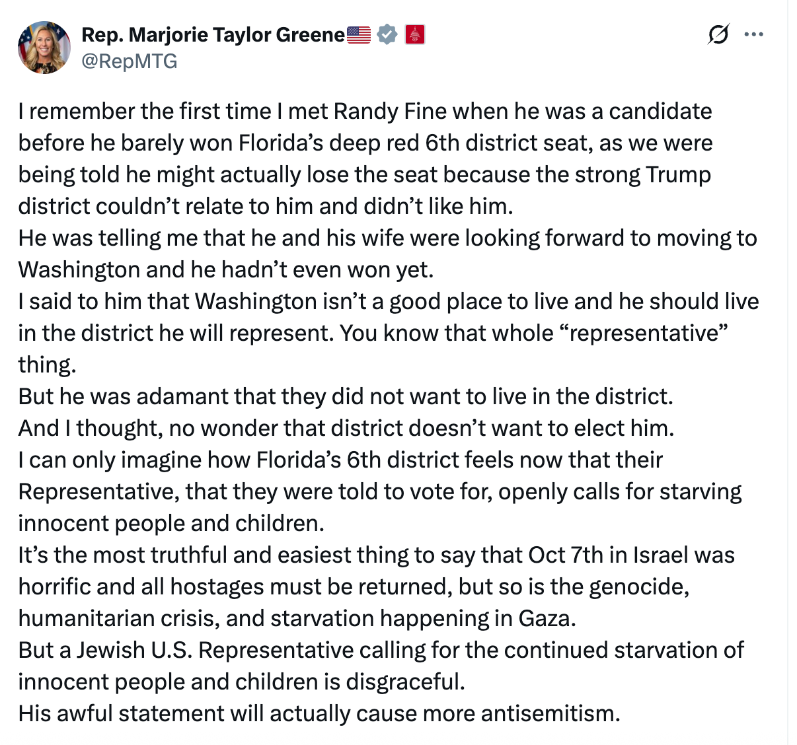This screenshot has width=797, height=745.
Task: Click the line ending "starvation happening in Gaza."
Action: 297,618
